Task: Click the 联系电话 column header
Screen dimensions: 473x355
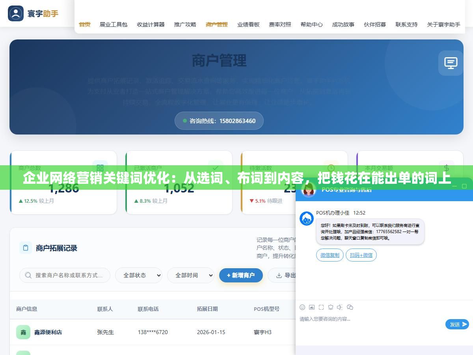Action: tap(148, 309)
